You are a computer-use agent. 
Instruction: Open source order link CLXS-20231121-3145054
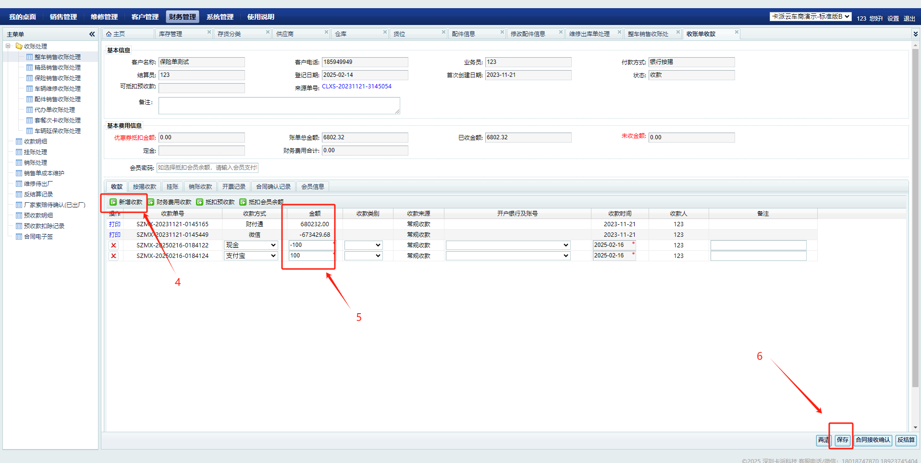coord(356,86)
